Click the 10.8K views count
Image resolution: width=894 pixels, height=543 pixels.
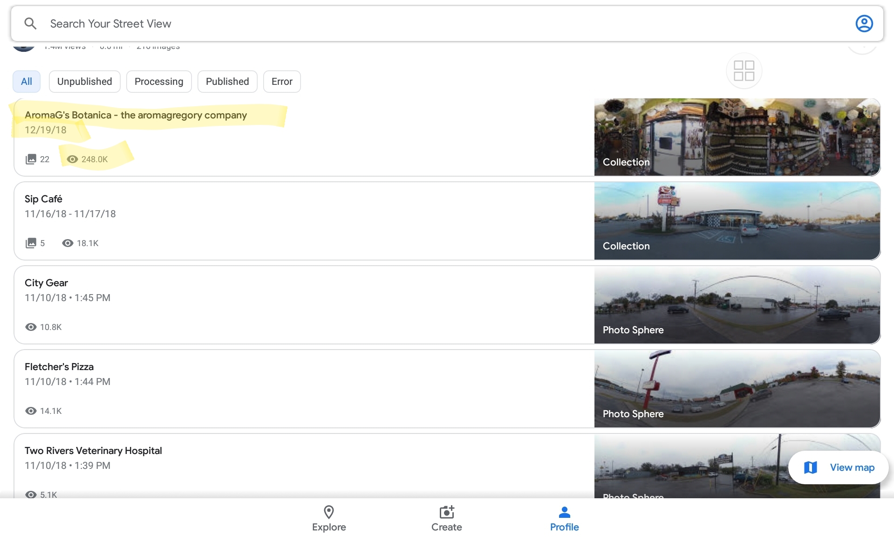(51, 327)
